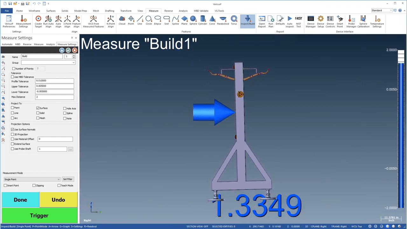Click the Name input field
407x229 pixels.
pos(42,56)
